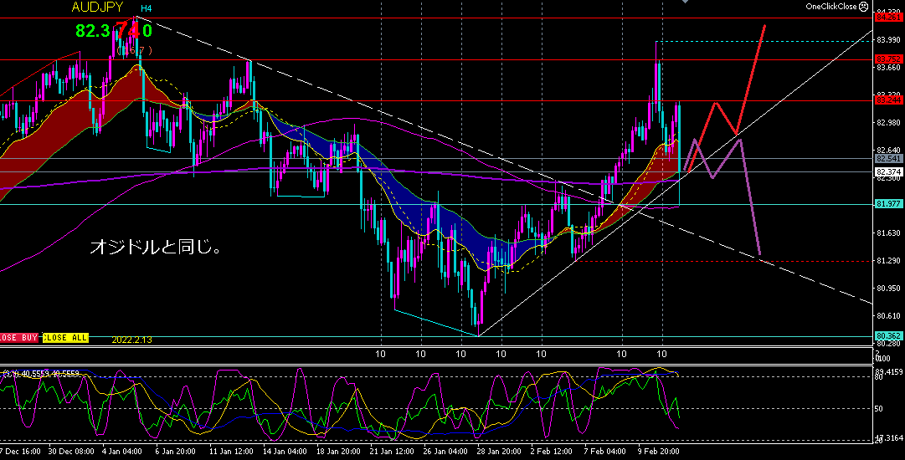The image size is (905, 460).
Task: Click the OneClickClose expert label
Action: pos(831,7)
